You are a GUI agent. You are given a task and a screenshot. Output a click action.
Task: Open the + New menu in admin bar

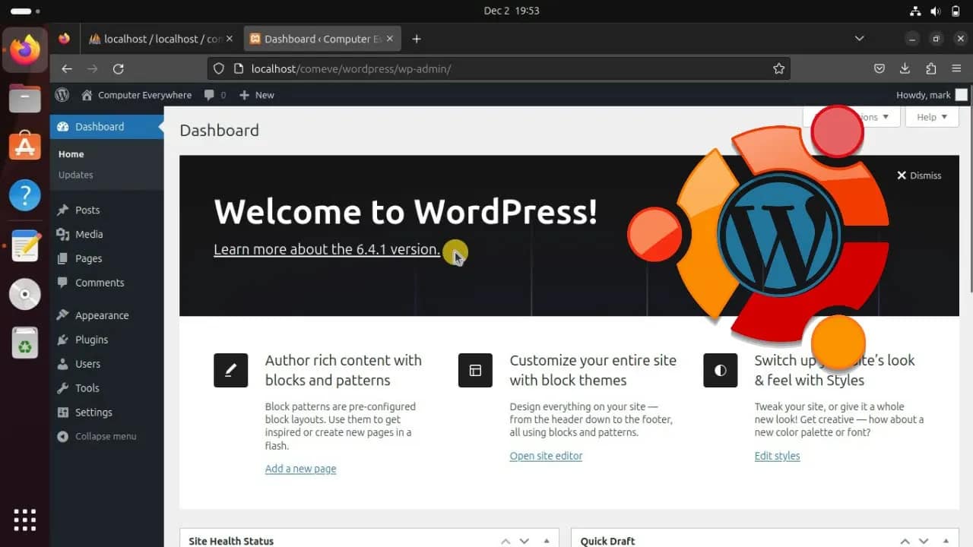[x=257, y=95]
